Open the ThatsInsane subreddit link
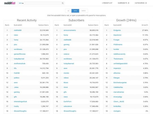 [118, 59]
